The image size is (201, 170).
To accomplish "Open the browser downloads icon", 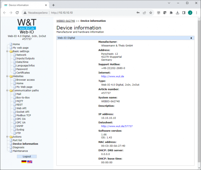I will (177, 12).
